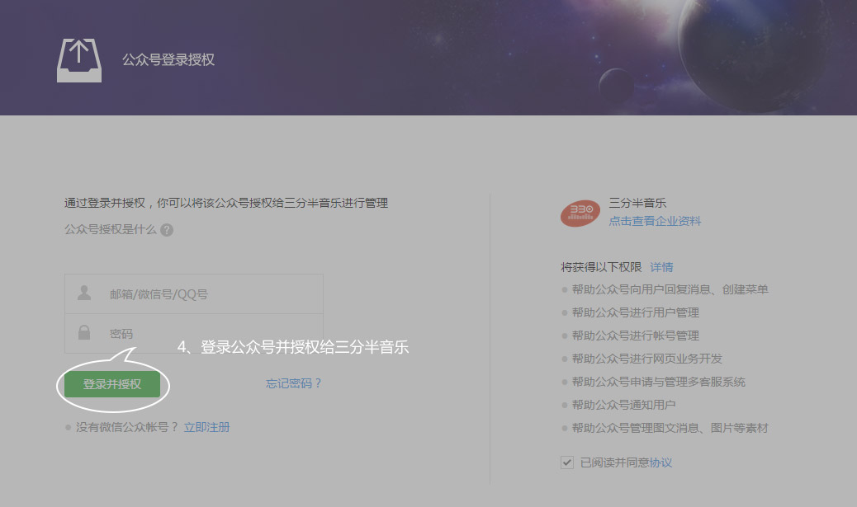Click the upload tray logo icon
Image resolution: width=857 pixels, height=507 pixels.
[79, 60]
